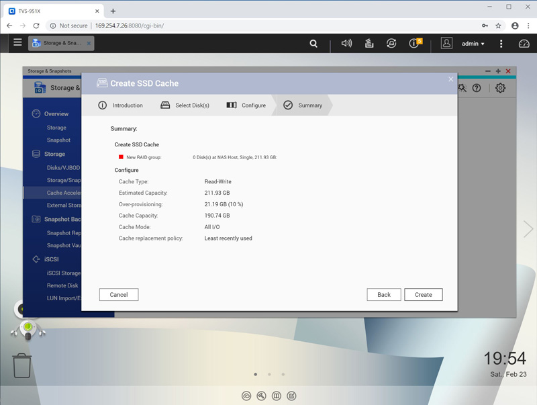Reload the browser page
The width and height of the screenshot is (537, 405).
point(36,26)
